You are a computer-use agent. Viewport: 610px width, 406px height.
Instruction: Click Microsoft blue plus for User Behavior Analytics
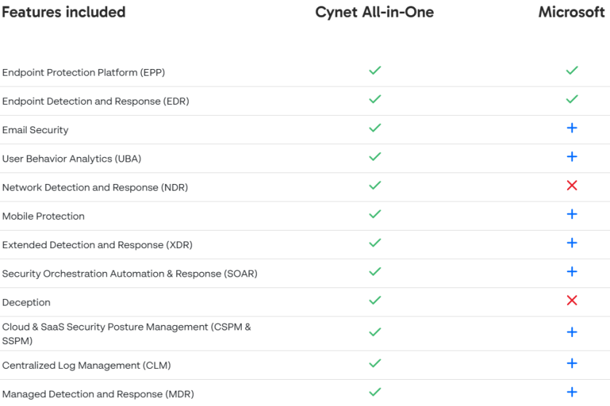[571, 156]
